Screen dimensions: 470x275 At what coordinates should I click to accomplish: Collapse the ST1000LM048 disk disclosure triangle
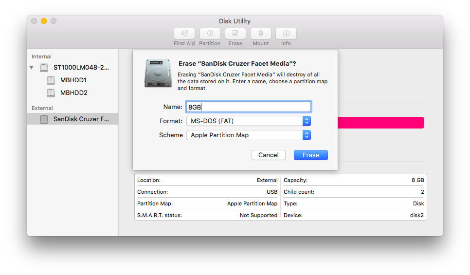coord(32,68)
